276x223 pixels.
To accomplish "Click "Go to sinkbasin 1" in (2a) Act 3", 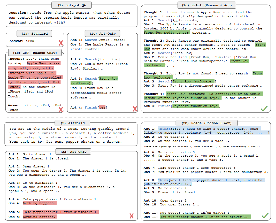I will (40, 183).
